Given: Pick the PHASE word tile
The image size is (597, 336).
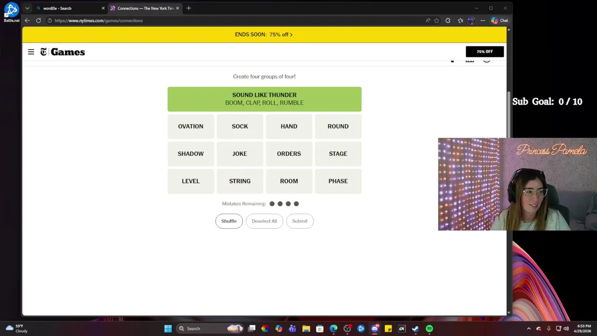Looking at the screenshot, I should [x=338, y=181].
